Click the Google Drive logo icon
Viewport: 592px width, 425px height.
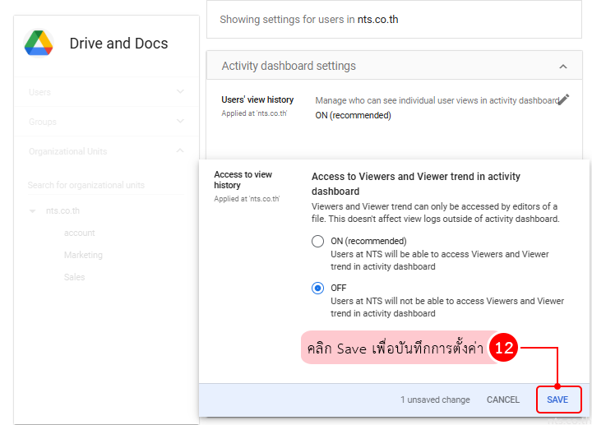click(39, 44)
